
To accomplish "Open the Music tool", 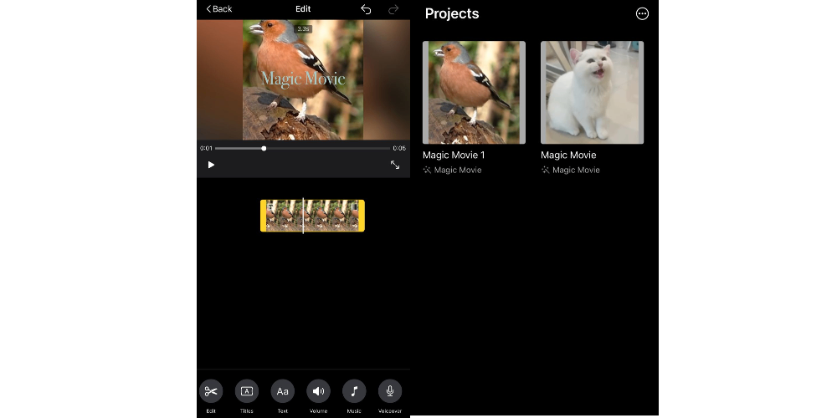I will pos(354,391).
